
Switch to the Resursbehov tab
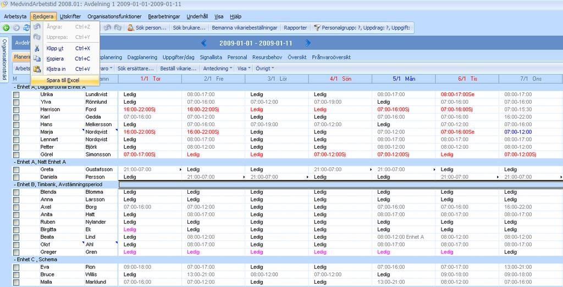click(267, 57)
